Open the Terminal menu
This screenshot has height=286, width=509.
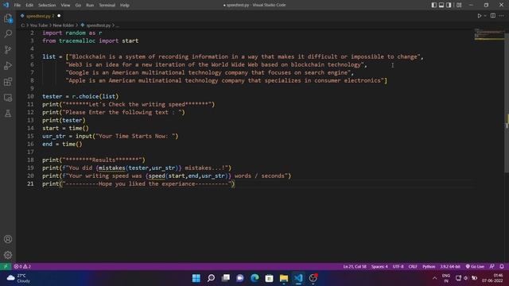(107, 6)
